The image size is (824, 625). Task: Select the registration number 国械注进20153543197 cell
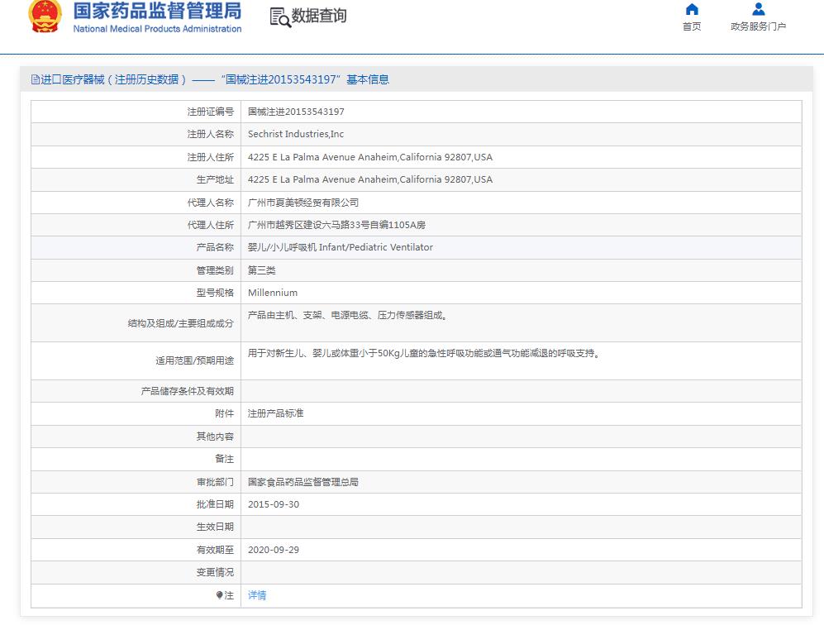(296, 112)
